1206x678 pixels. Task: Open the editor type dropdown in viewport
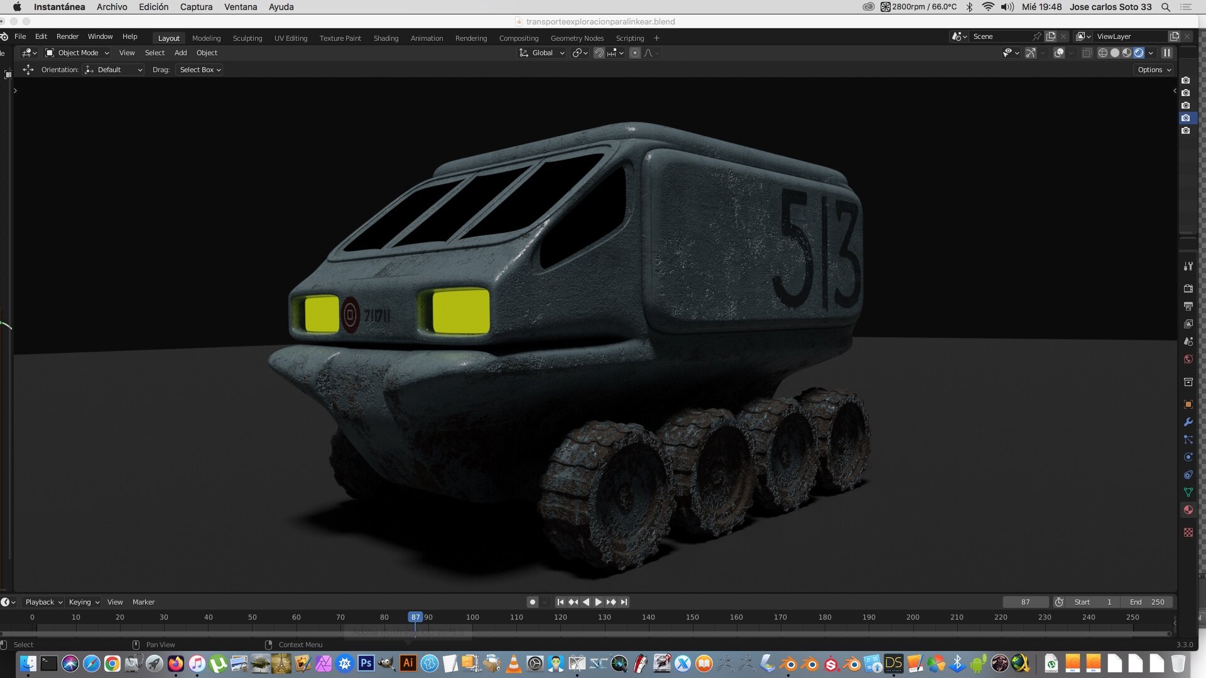(x=30, y=53)
